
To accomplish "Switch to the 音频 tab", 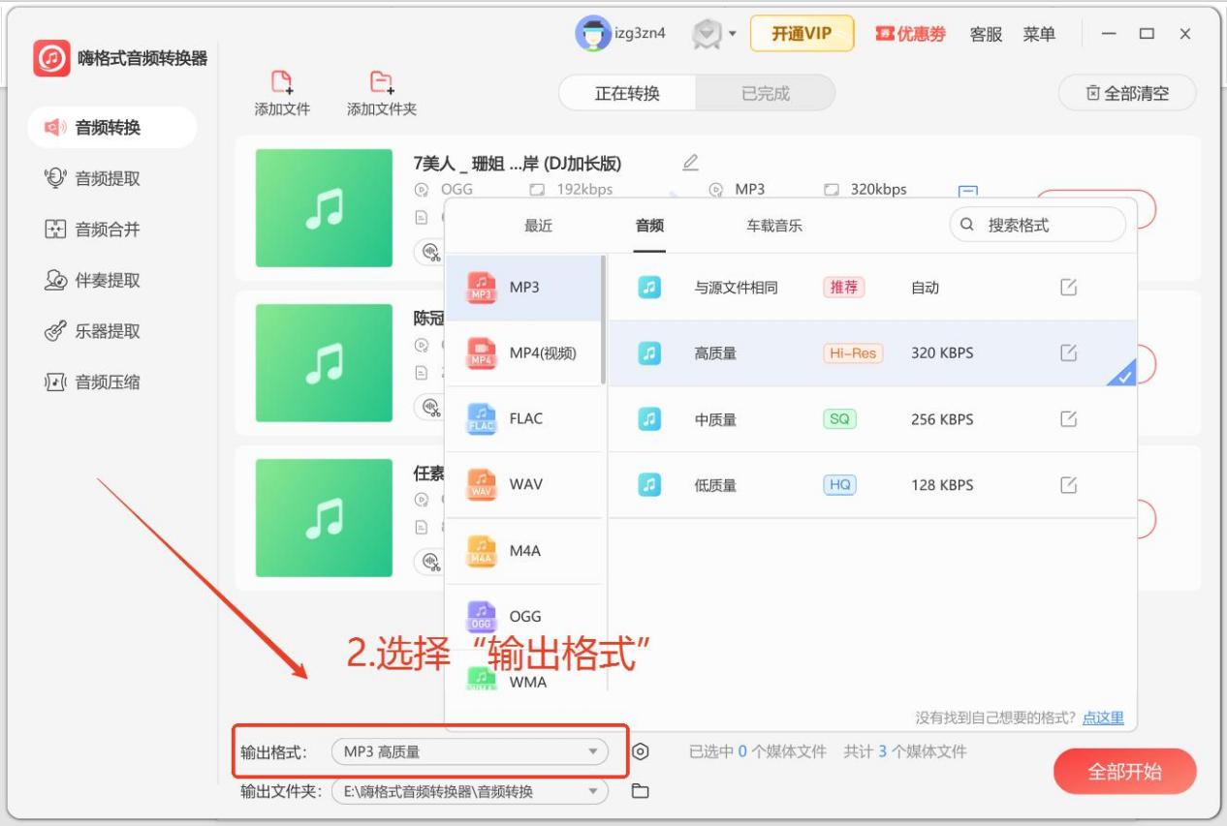I will click(649, 226).
